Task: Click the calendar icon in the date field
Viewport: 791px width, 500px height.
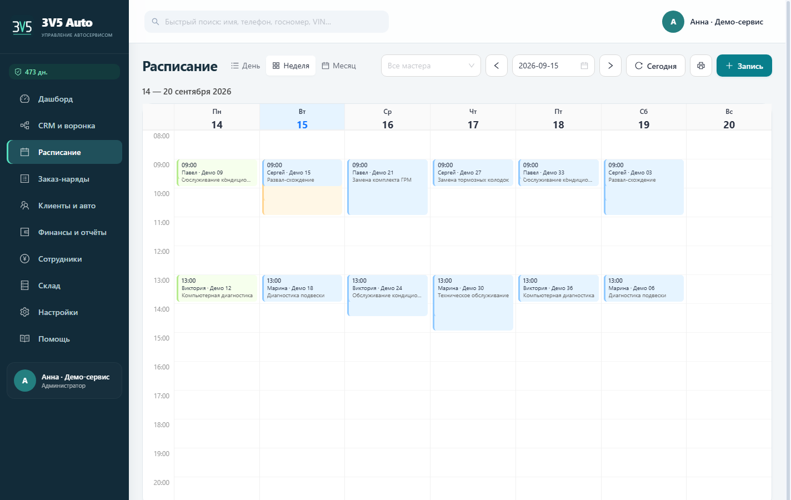Action: [x=584, y=66]
